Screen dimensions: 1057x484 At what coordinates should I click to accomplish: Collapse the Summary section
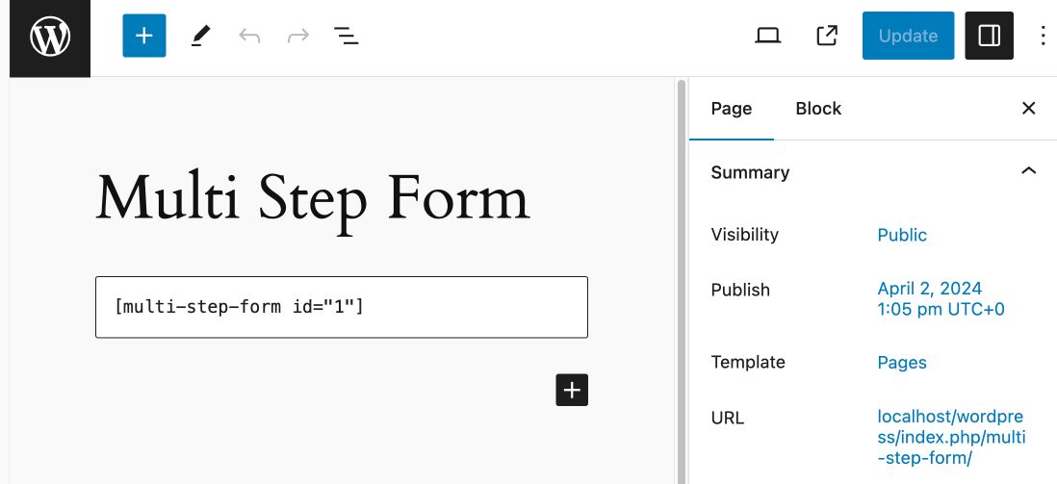(1028, 172)
